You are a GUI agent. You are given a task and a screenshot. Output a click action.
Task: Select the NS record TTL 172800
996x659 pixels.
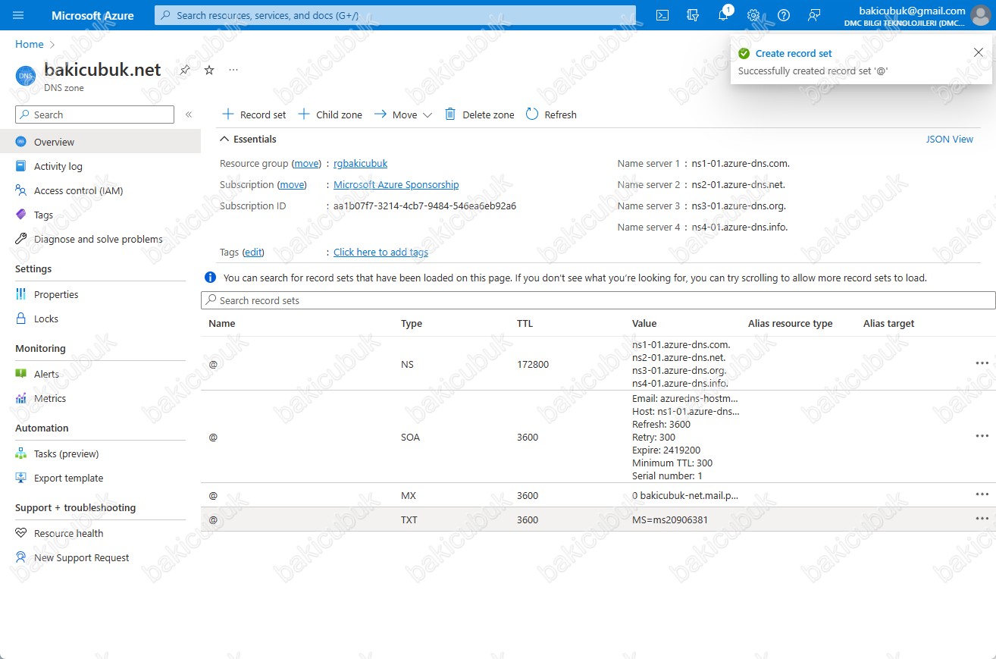click(533, 364)
